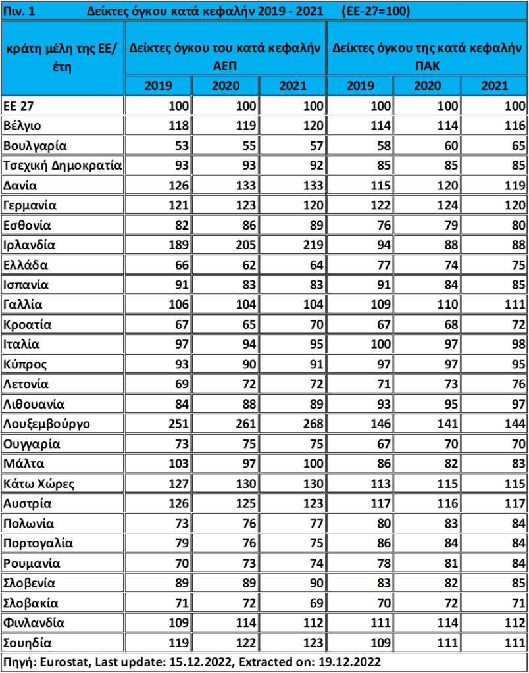Click the Κάτω Χώρες row label

(x=39, y=484)
